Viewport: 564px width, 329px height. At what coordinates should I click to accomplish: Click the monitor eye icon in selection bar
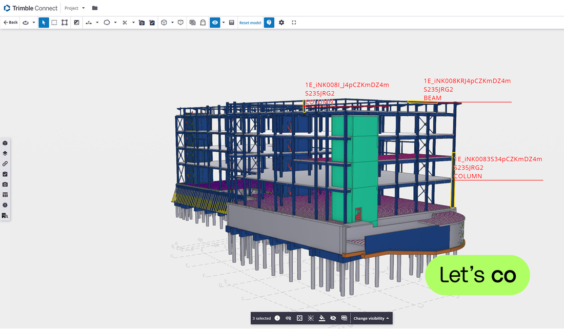344,318
